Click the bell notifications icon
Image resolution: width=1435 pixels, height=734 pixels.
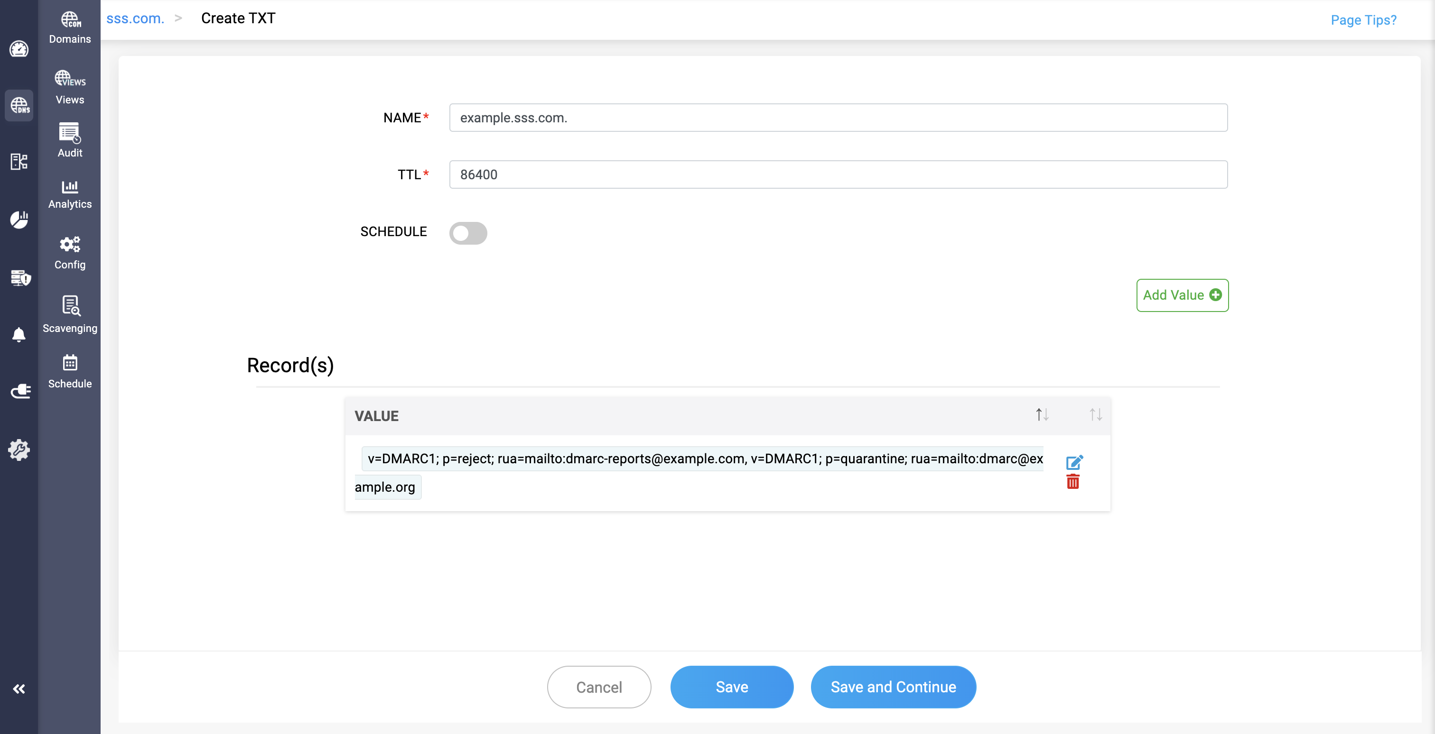click(19, 334)
